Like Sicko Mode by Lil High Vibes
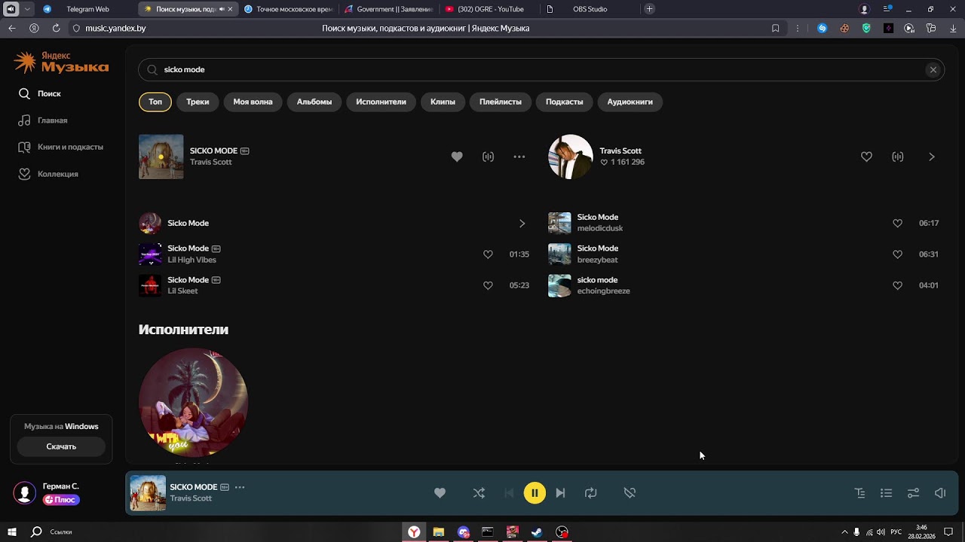This screenshot has width=965, height=542. tap(488, 254)
